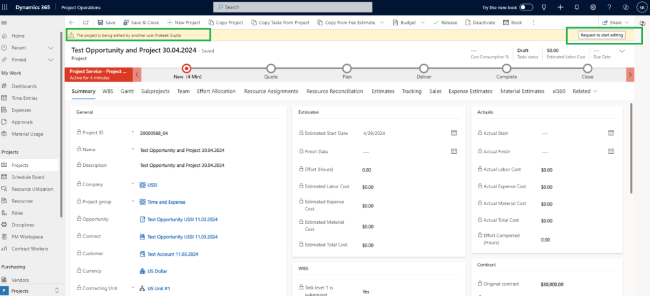
Task: Click More commands ellipsis in toolbar
Action: point(533,23)
